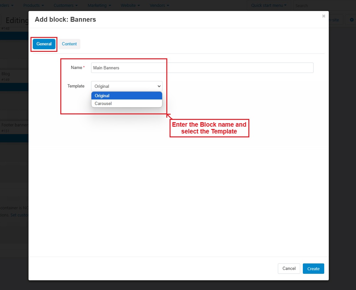Click the Create button
Viewport: 356px width, 290px height.
click(x=313, y=269)
